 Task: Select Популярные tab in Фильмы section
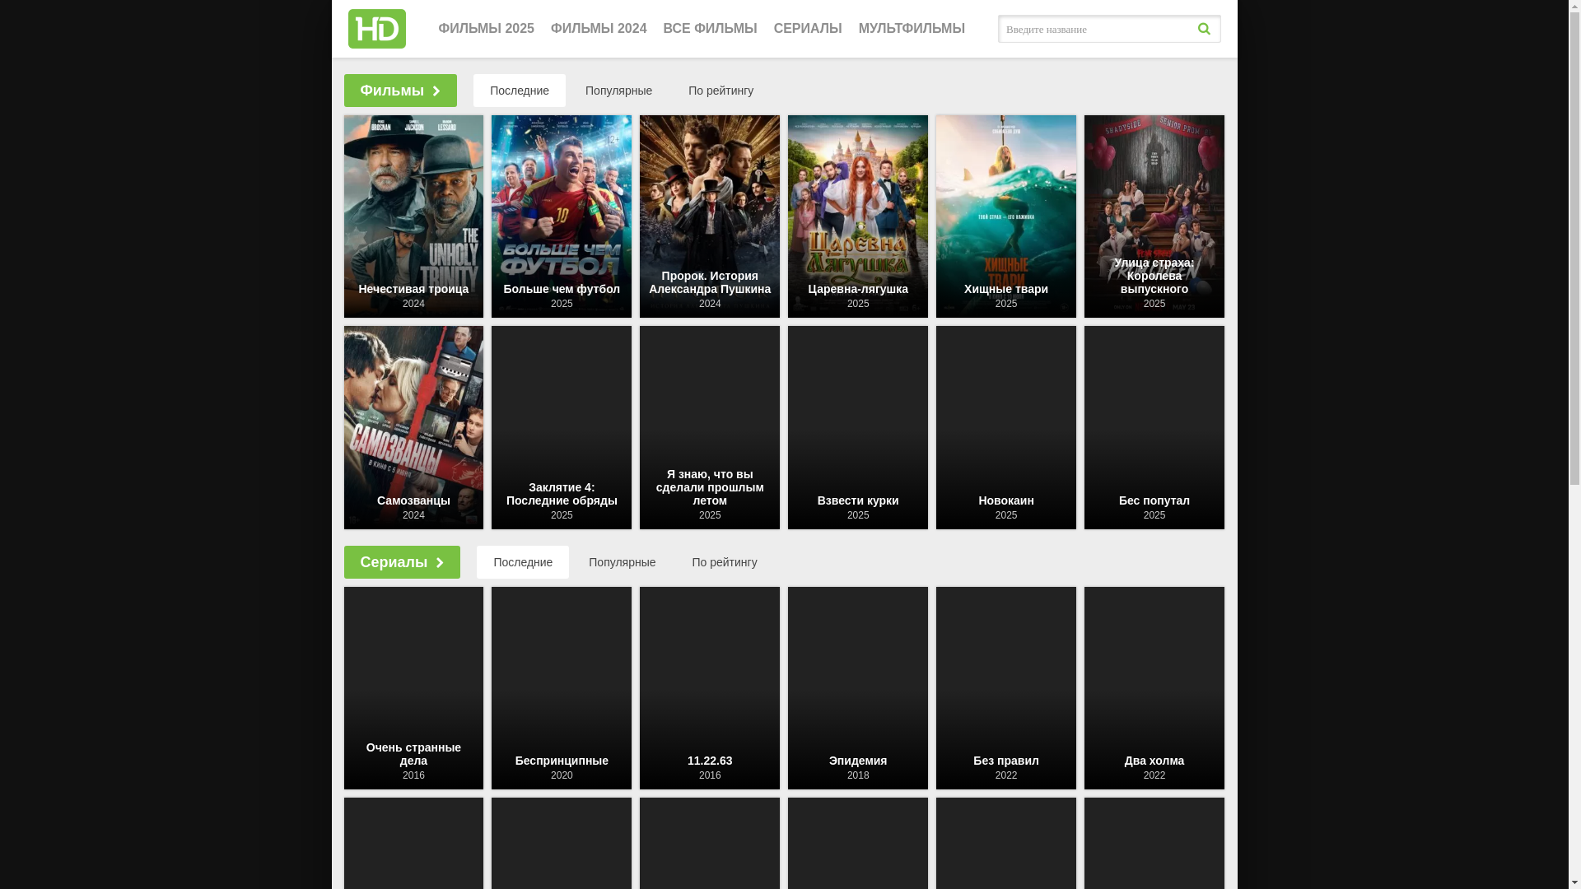point(618,91)
